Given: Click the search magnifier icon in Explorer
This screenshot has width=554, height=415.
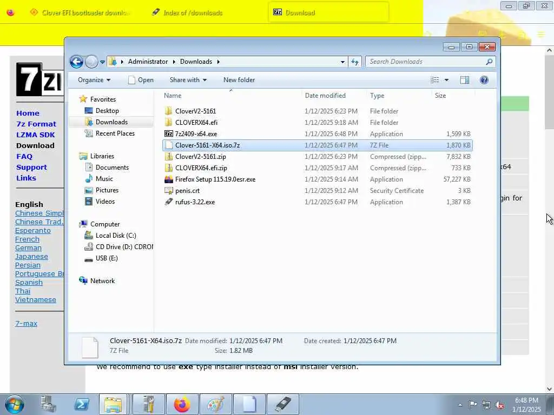Looking at the screenshot, I should click(489, 62).
